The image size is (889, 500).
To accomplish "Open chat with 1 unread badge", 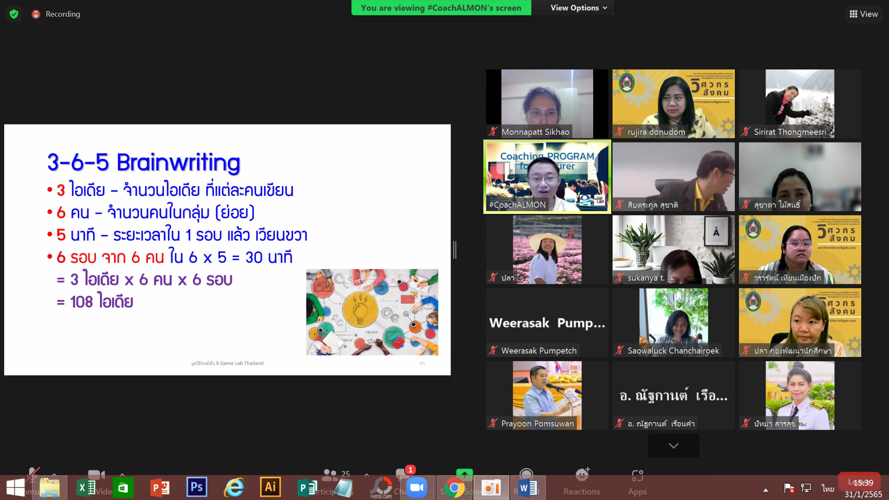I will tap(405, 472).
